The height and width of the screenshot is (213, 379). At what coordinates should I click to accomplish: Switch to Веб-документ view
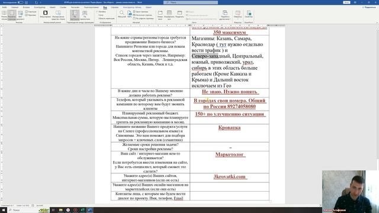click(20, 15)
